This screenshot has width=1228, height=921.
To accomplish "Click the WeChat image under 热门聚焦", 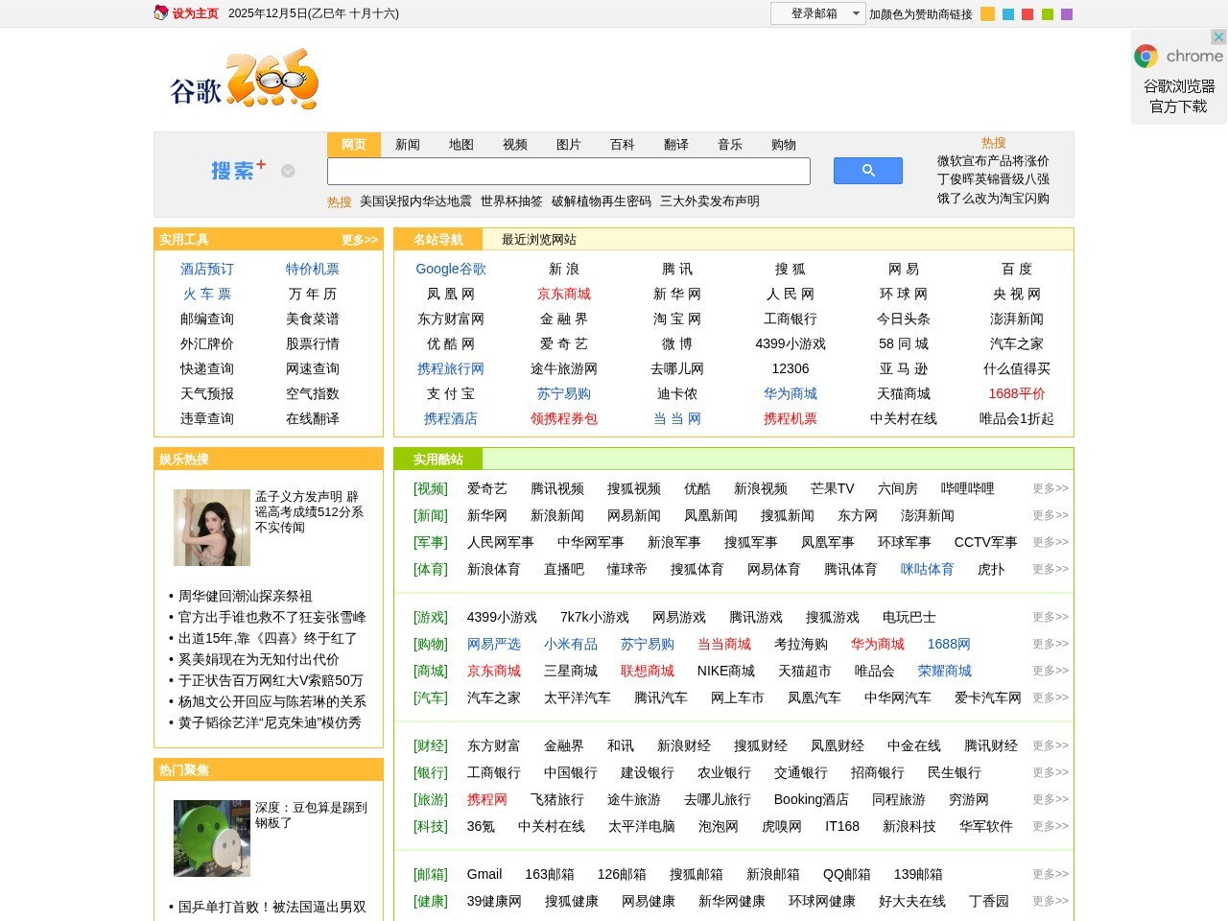I will pos(211,838).
